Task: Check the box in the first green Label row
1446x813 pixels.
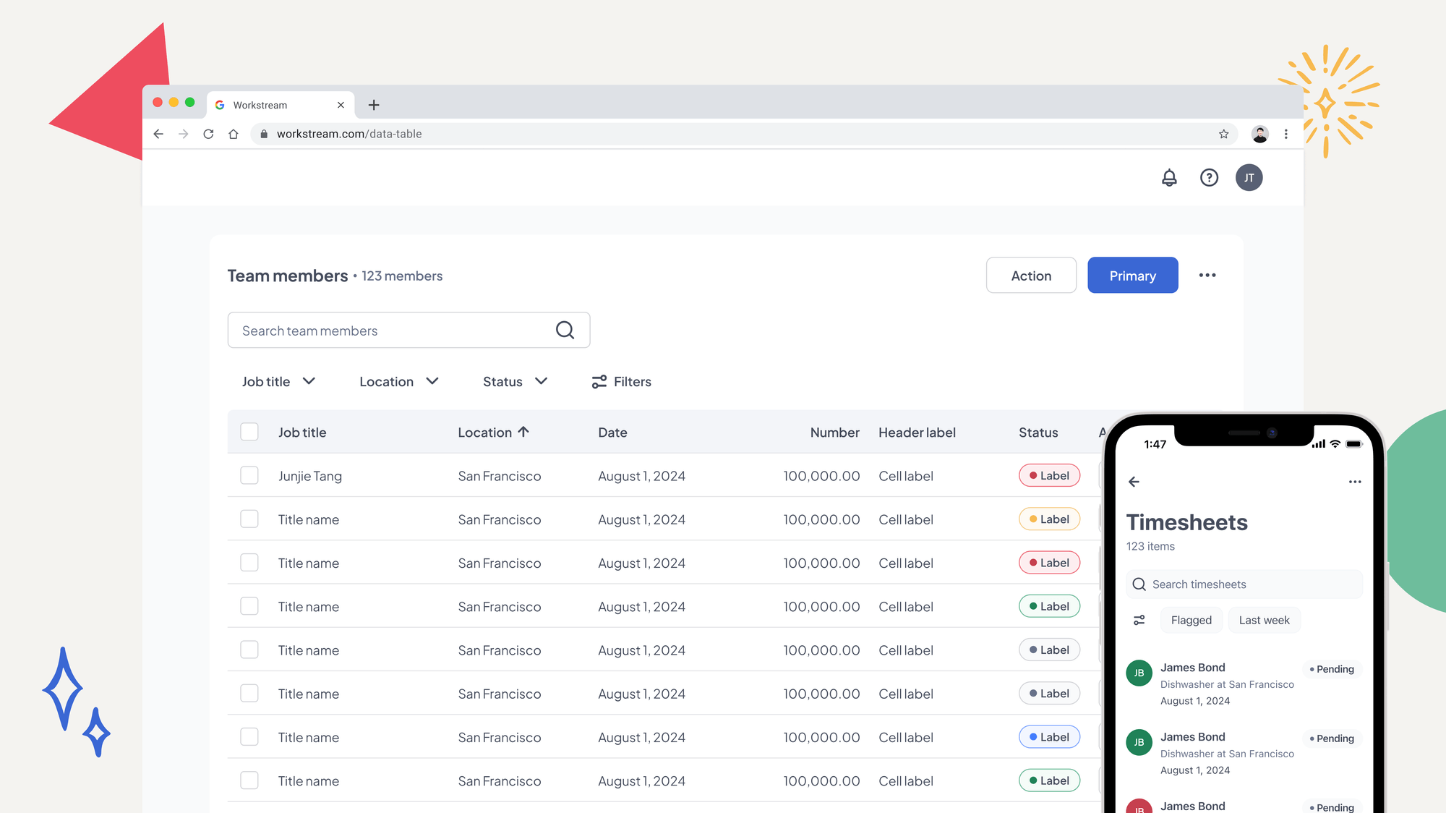Action: click(x=249, y=606)
